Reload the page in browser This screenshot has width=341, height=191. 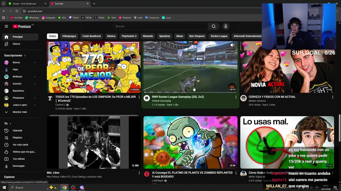coord(17,11)
